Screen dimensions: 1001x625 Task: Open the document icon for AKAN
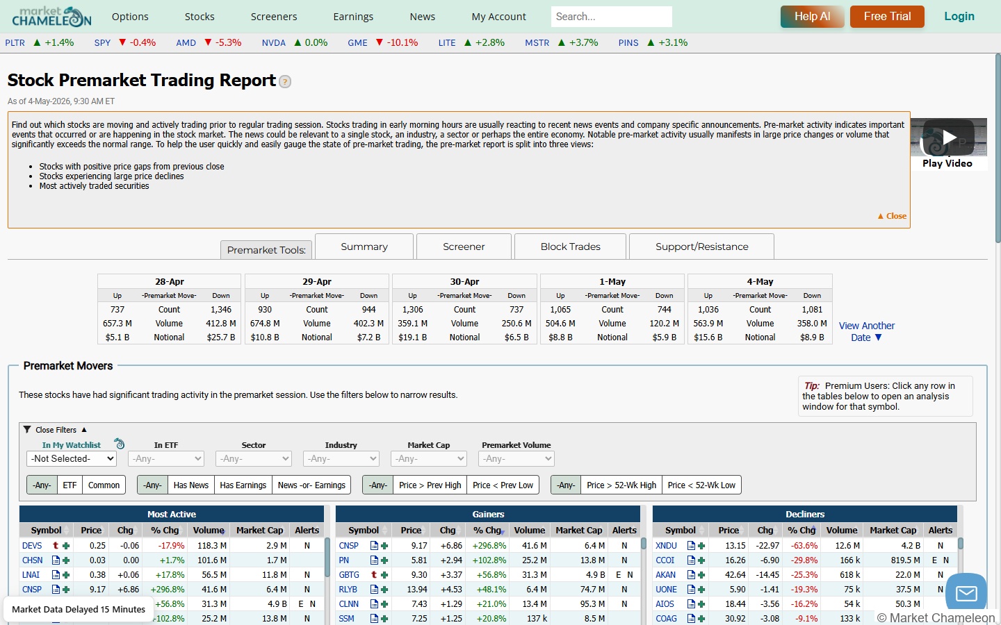[x=691, y=575]
